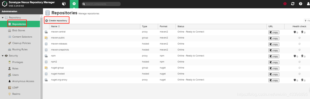Copy URL for npm repository
Viewport: 310px width, 99px height.
tap(274, 56)
